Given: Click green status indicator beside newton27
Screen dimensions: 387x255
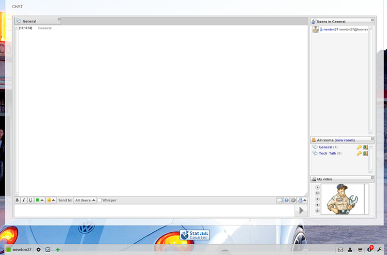Looking at the screenshot, I should pyautogui.click(x=9, y=250).
